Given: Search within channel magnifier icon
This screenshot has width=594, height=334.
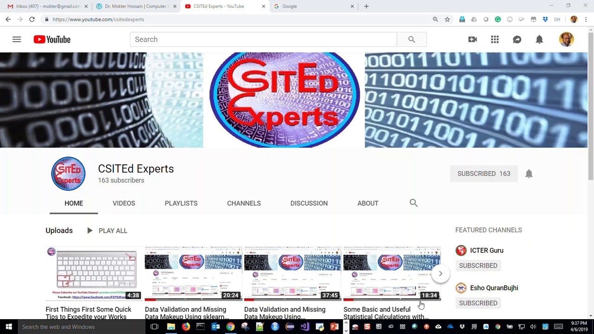Looking at the screenshot, I should pyautogui.click(x=413, y=203).
